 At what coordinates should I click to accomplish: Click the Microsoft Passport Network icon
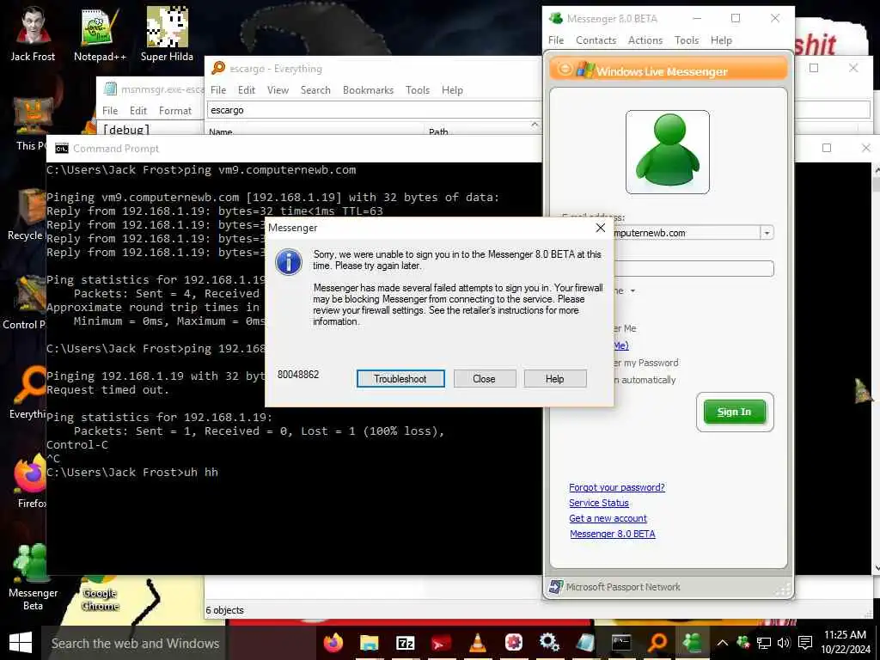click(556, 587)
